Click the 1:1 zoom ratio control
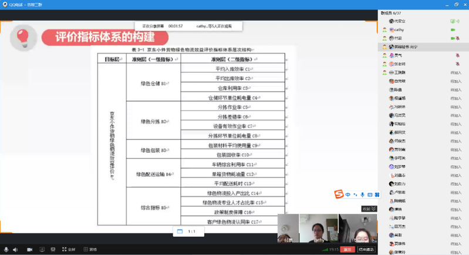 [x=191, y=231]
